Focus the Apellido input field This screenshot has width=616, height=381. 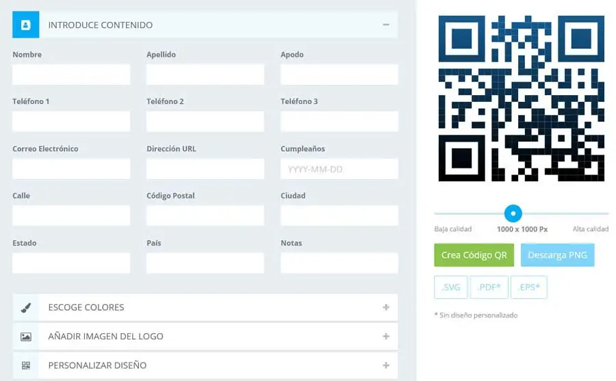point(205,75)
